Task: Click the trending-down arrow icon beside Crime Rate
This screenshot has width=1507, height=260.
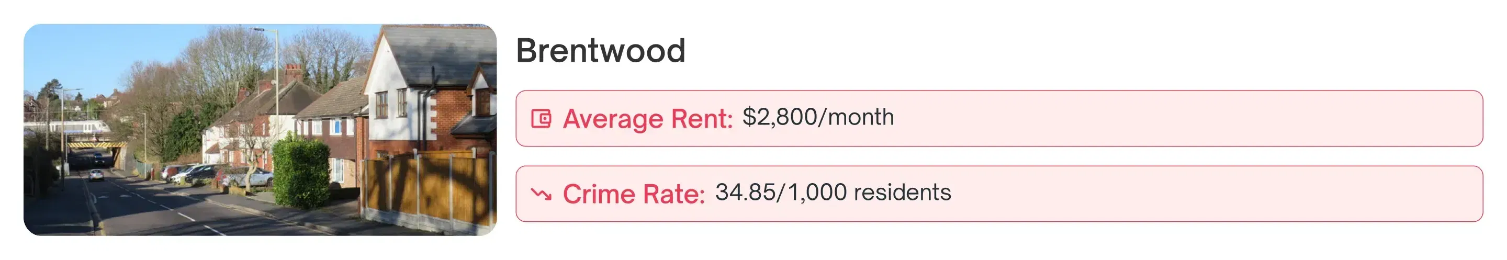Action: (541, 194)
